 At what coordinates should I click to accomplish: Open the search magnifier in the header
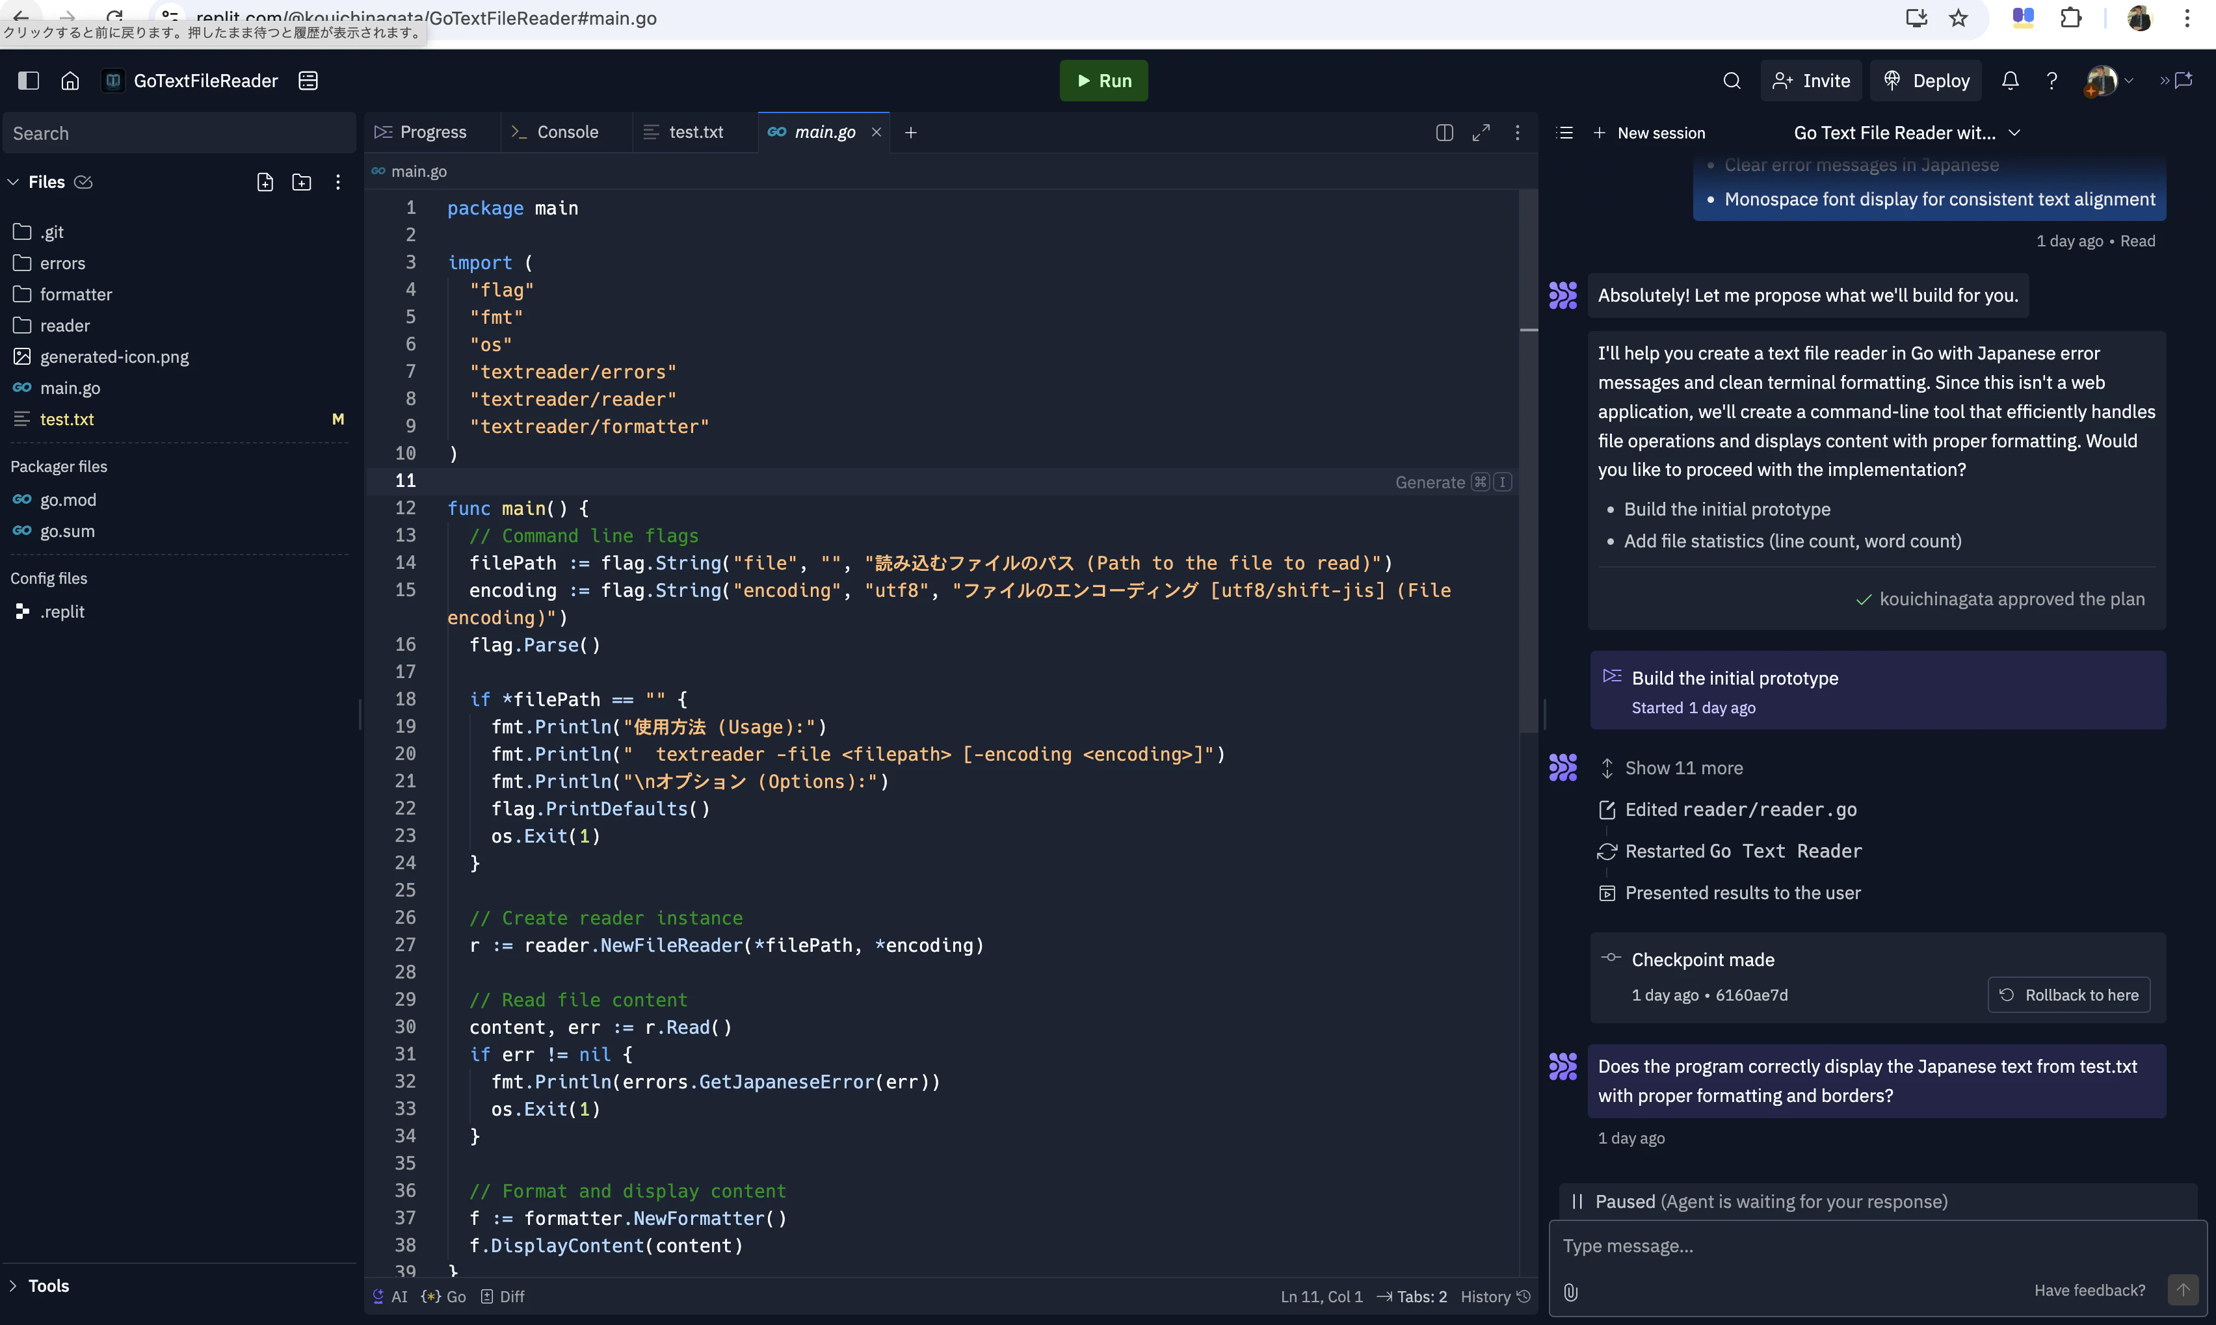click(x=1731, y=81)
